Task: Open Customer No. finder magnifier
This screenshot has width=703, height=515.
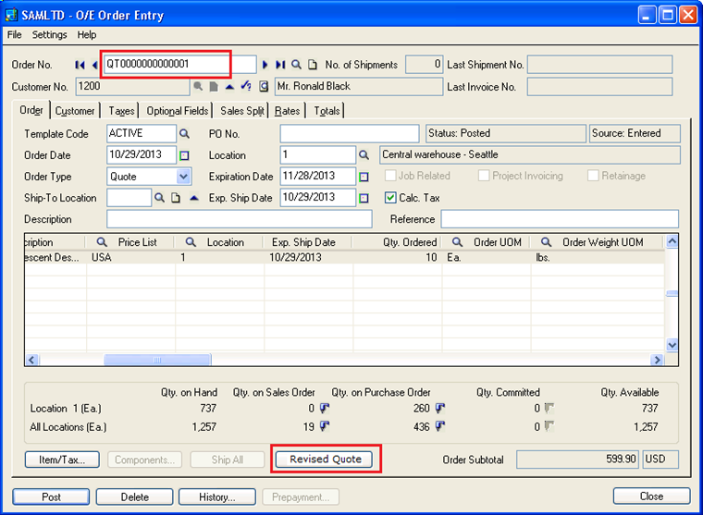Action: (x=198, y=87)
